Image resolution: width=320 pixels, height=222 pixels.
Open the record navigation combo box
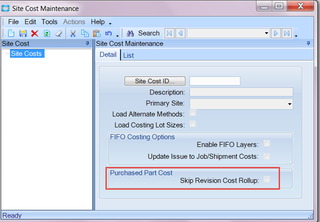[266, 33]
